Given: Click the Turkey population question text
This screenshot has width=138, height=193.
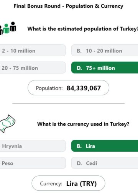Looking at the screenshot, I should [83, 29].
